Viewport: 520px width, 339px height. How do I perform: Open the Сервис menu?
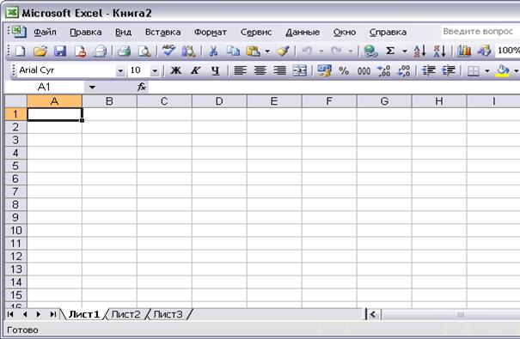coord(256,32)
